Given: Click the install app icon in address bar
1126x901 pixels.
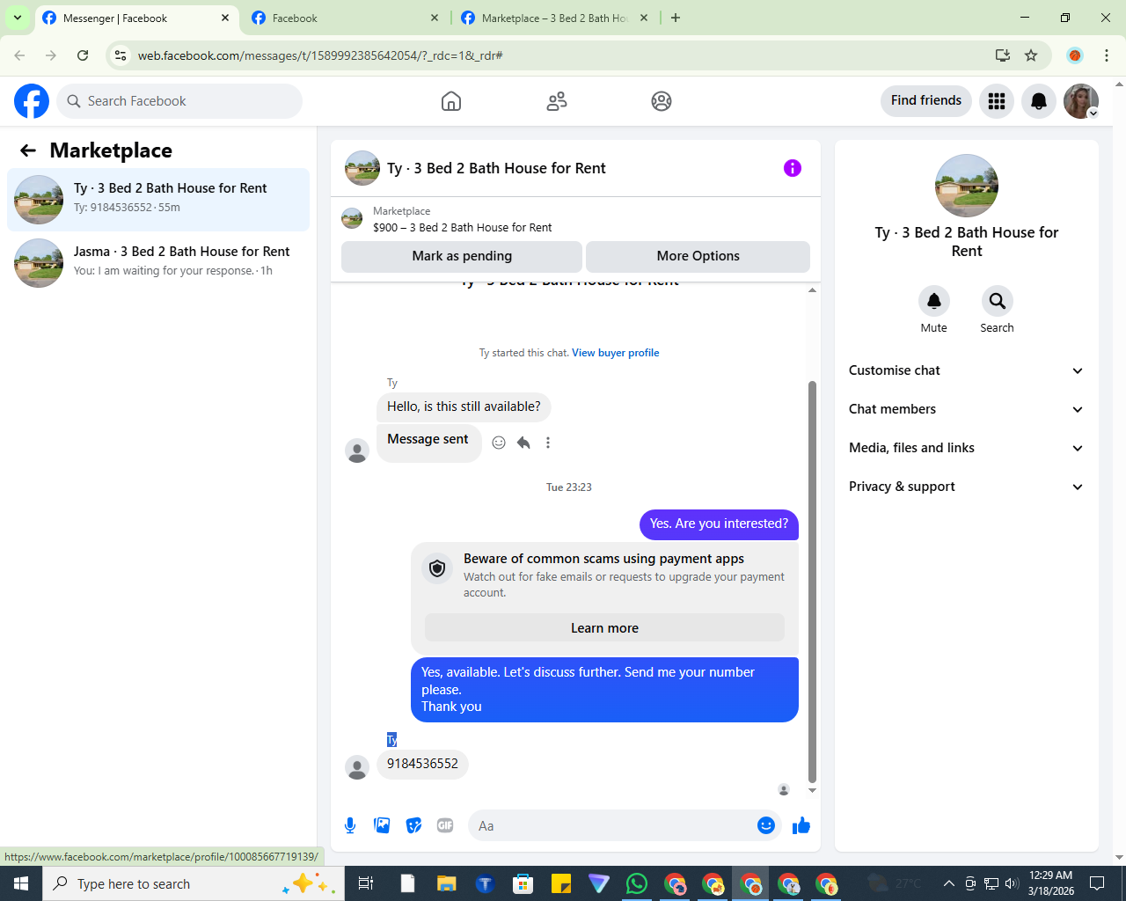Looking at the screenshot, I should tap(1003, 55).
